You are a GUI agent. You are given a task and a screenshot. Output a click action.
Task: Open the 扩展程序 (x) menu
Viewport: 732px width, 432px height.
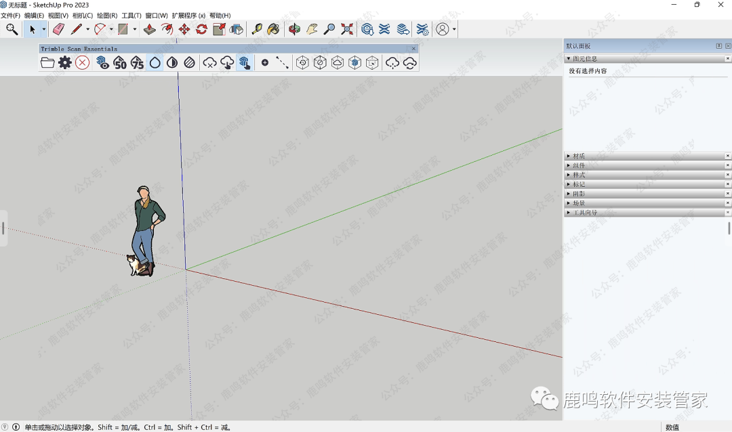188,16
